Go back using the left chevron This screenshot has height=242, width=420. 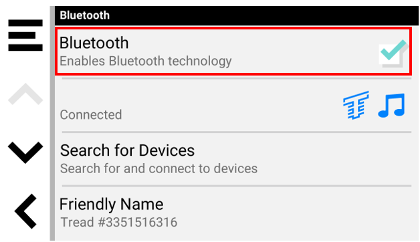(x=25, y=211)
